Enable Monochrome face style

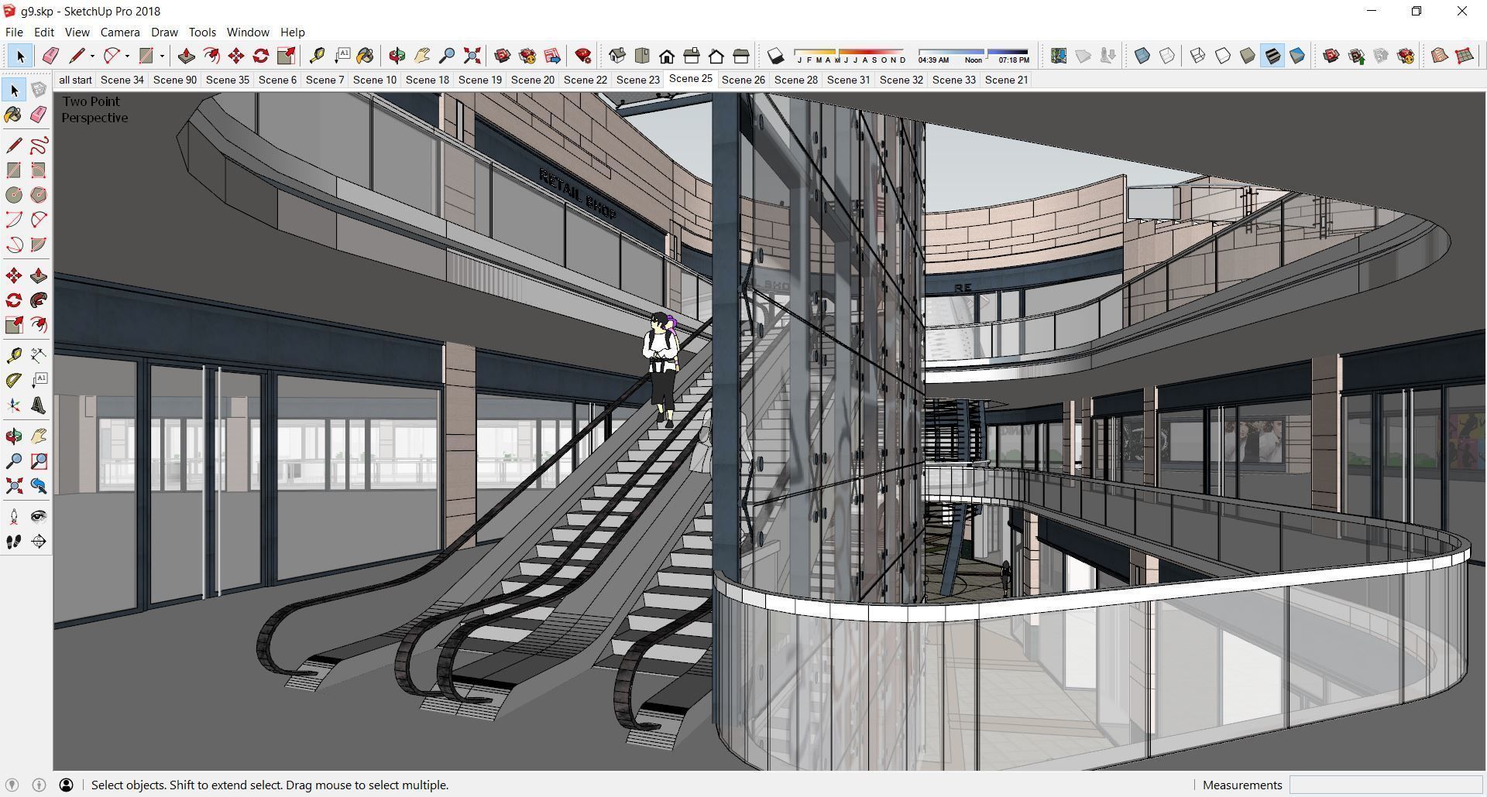[1297, 56]
